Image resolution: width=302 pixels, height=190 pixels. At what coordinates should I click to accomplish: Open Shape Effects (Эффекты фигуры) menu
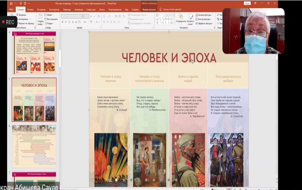[x=206, y=23]
